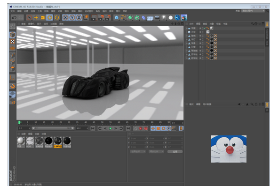Lock the X axis button
270x186 pixels.
[x=65, y=17]
